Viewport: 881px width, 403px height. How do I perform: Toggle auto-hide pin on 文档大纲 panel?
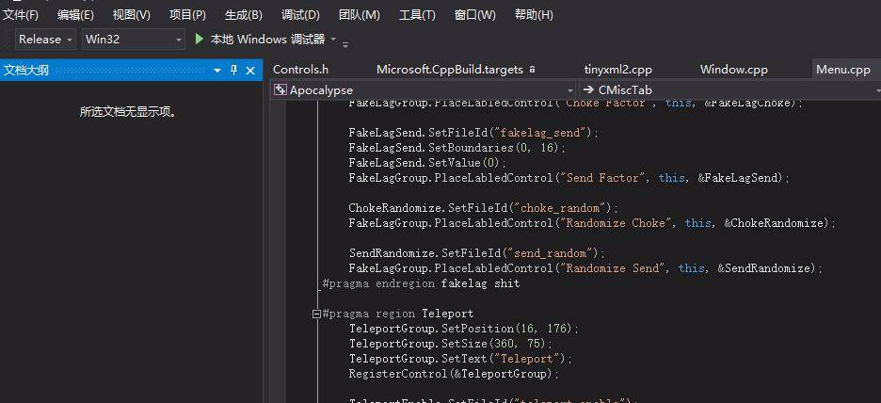pos(234,71)
